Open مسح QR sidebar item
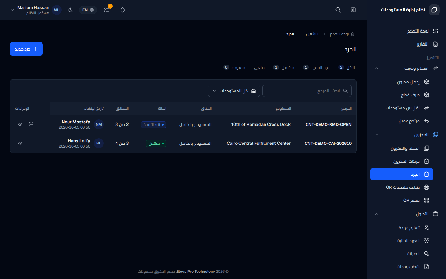446x279 pixels. point(402,200)
